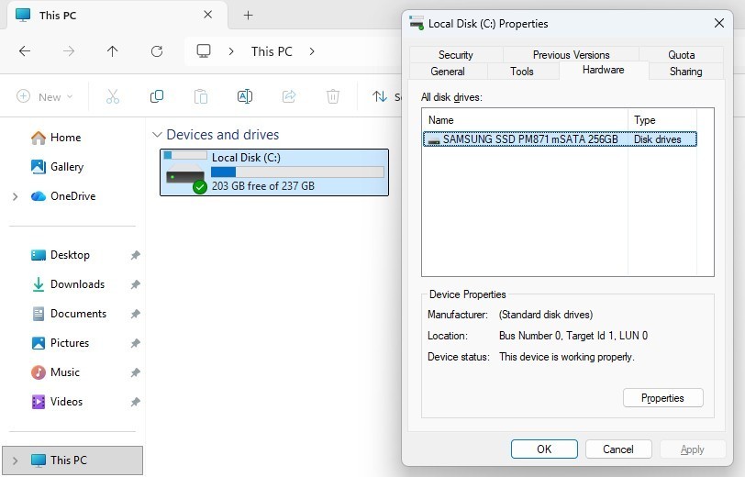Unpin Pictures using its pin icon
The width and height of the screenshot is (745, 477).
pyautogui.click(x=136, y=343)
